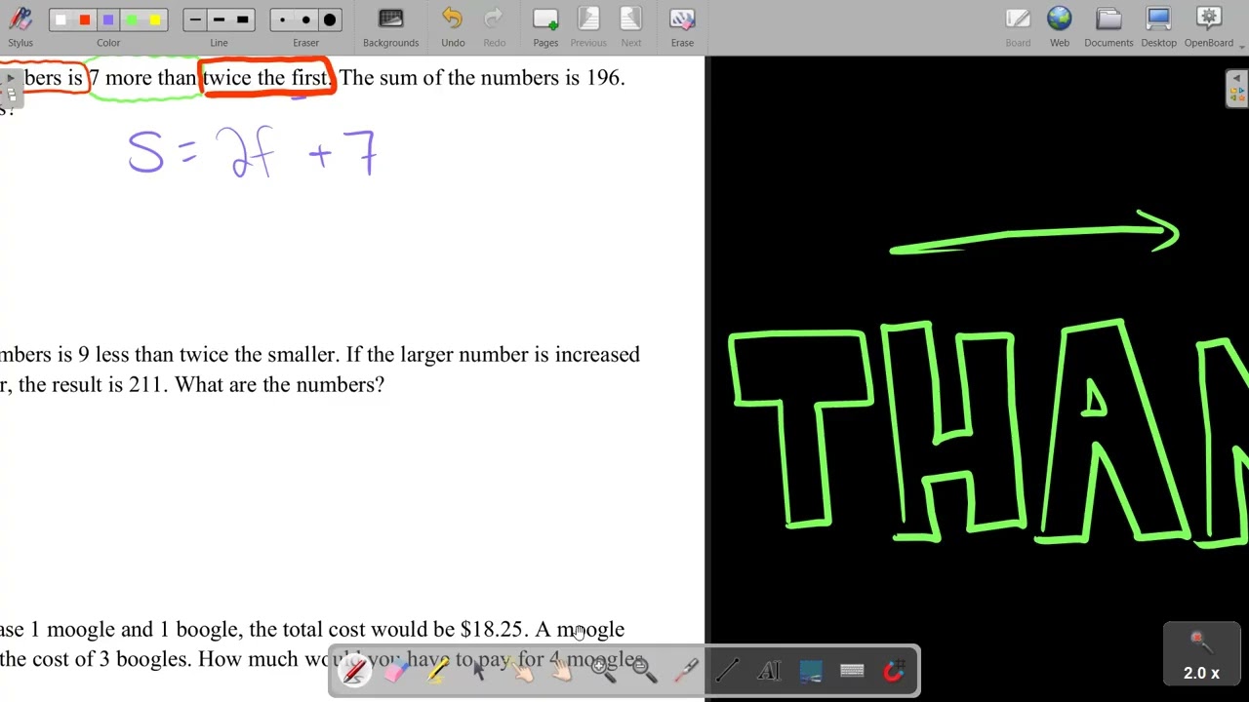Screen dimensions: 1249x702
Task: Select the Scroll page hand tool
Action: (x=562, y=670)
